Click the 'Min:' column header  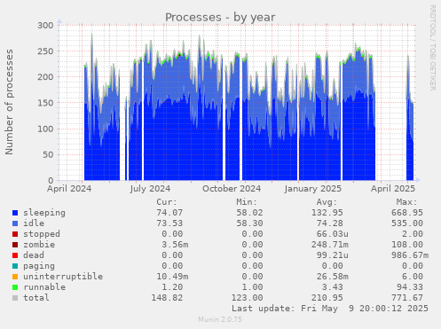point(247,202)
